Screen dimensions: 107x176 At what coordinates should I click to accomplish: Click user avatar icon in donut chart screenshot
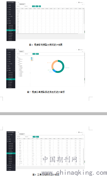point(79,50)
